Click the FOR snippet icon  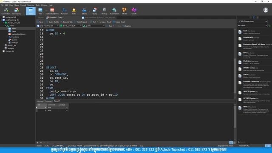pyautogui.click(x=240, y=54)
